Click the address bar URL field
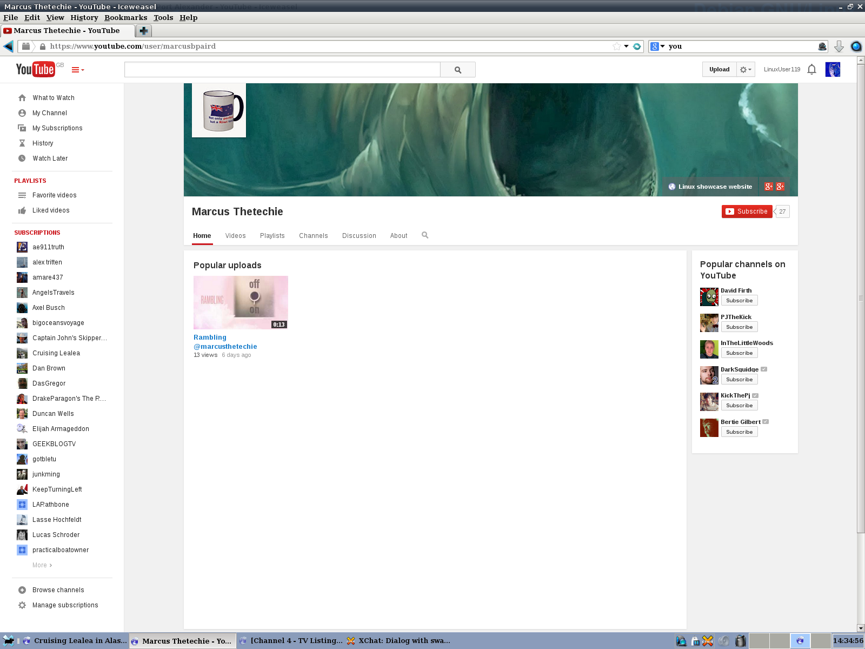 pos(330,47)
